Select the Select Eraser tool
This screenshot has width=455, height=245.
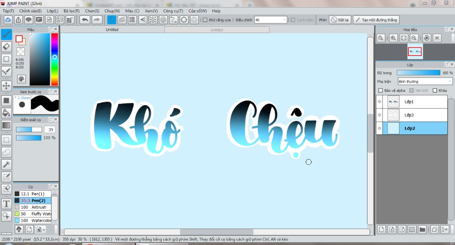click(x=6, y=189)
